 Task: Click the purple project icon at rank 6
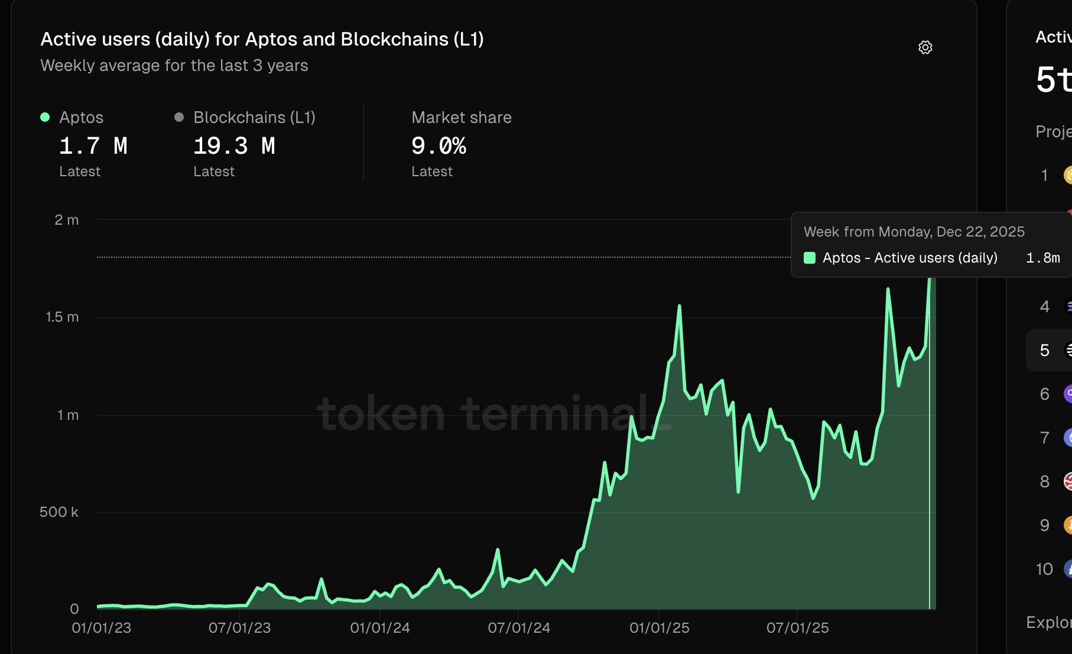pos(1068,394)
